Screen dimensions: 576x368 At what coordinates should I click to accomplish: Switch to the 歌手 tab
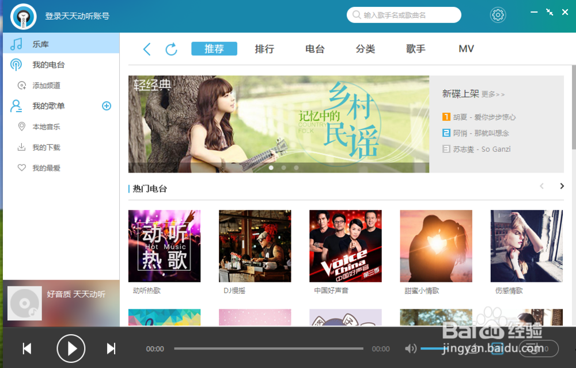415,49
